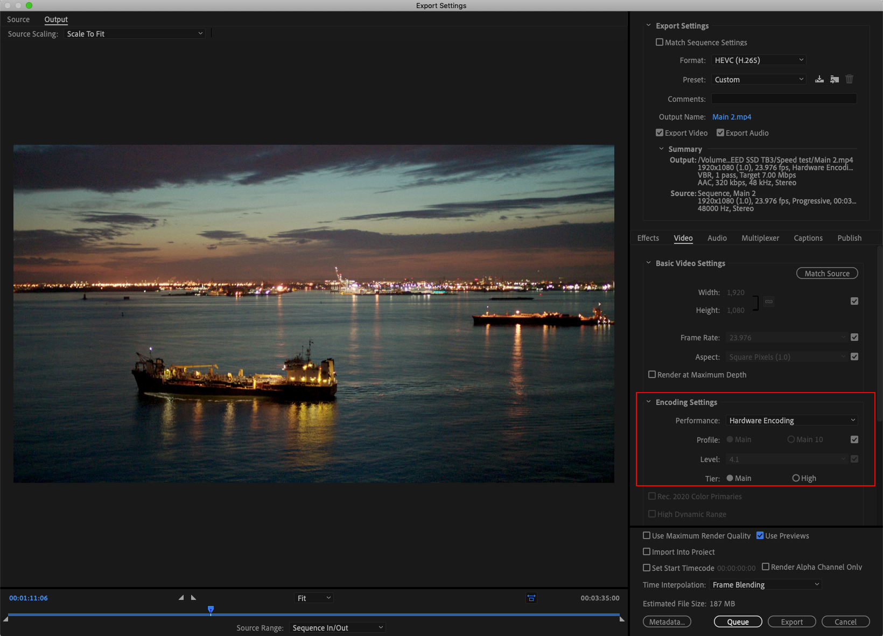Open the Main 2.mp4 output name link

coord(731,117)
